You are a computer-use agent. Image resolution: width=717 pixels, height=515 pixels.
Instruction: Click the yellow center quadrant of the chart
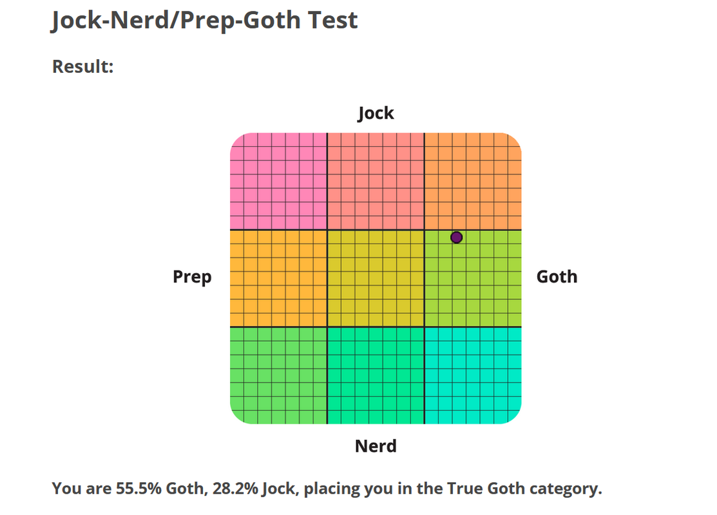pyautogui.click(x=376, y=278)
